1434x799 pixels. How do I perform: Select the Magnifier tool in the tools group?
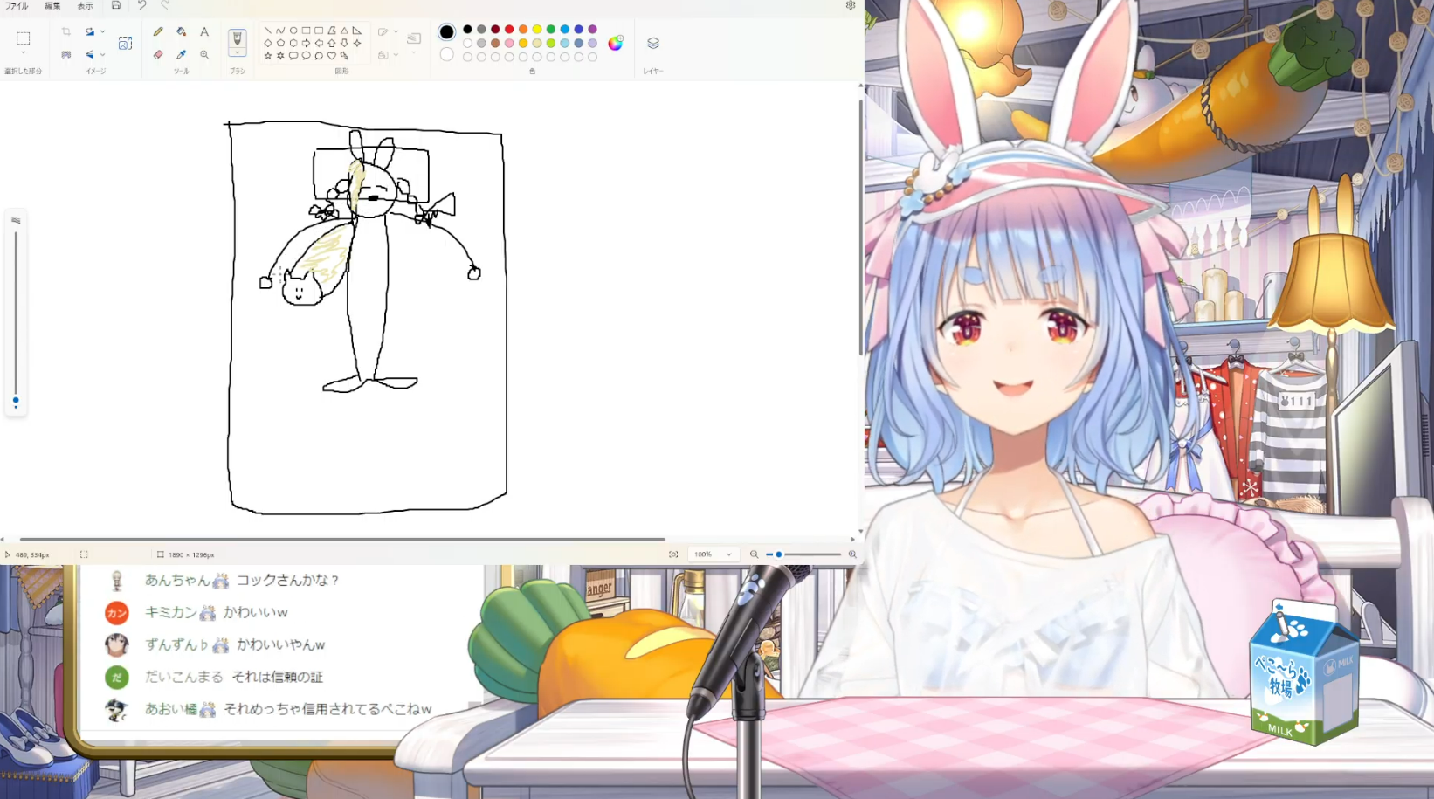[x=204, y=54]
